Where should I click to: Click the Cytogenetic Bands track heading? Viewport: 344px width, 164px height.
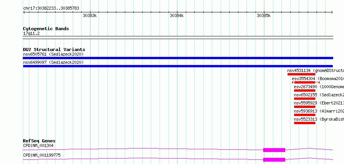pos(46,29)
